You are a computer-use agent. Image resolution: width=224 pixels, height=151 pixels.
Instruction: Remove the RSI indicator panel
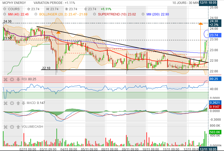(5, 79)
